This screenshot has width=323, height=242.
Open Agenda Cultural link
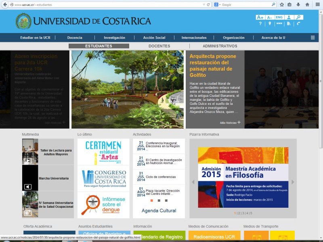pos(159,211)
